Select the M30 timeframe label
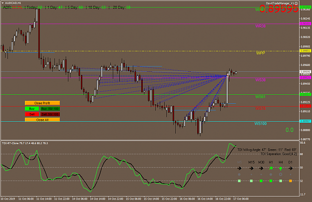The width and height of the screenshot is (312, 202). [x=261, y=162]
